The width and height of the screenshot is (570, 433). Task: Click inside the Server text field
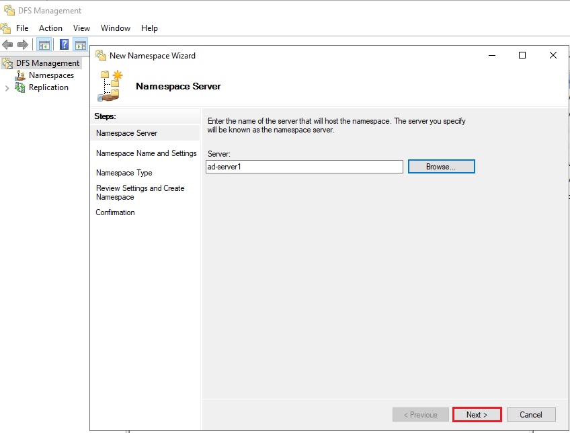pyautogui.click(x=302, y=166)
